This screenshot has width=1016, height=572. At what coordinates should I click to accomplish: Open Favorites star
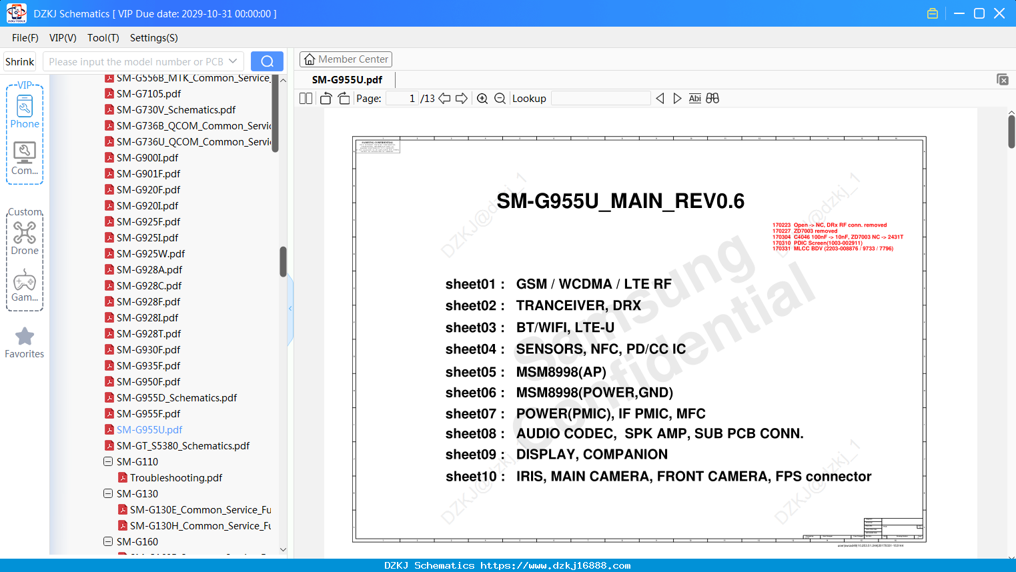(x=25, y=343)
